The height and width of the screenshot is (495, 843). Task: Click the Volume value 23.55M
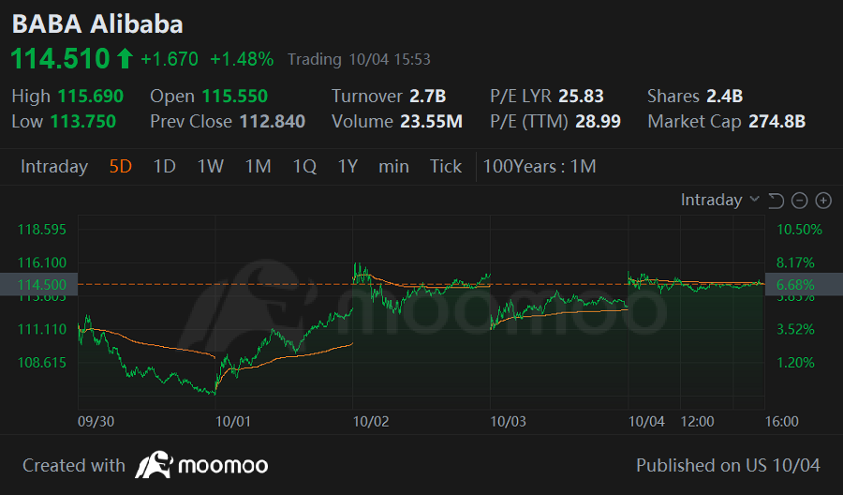coord(431,122)
